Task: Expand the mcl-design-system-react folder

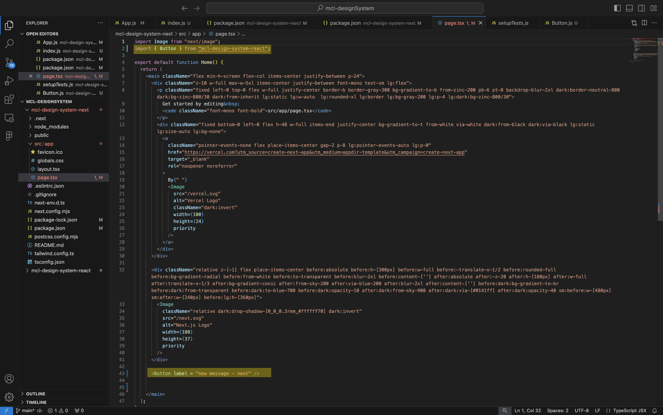Action: (61, 270)
